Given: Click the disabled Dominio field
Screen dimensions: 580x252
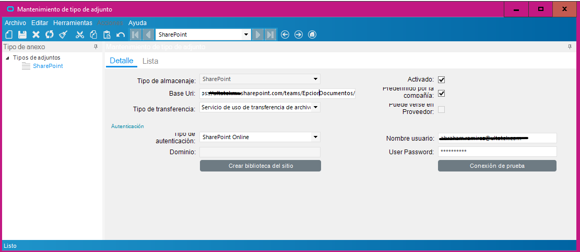Looking at the screenshot, I should [x=260, y=152].
